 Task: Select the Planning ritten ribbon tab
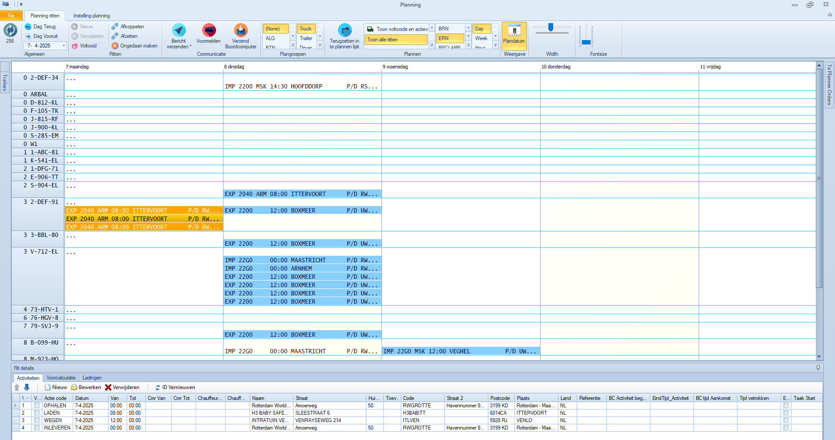(45, 16)
